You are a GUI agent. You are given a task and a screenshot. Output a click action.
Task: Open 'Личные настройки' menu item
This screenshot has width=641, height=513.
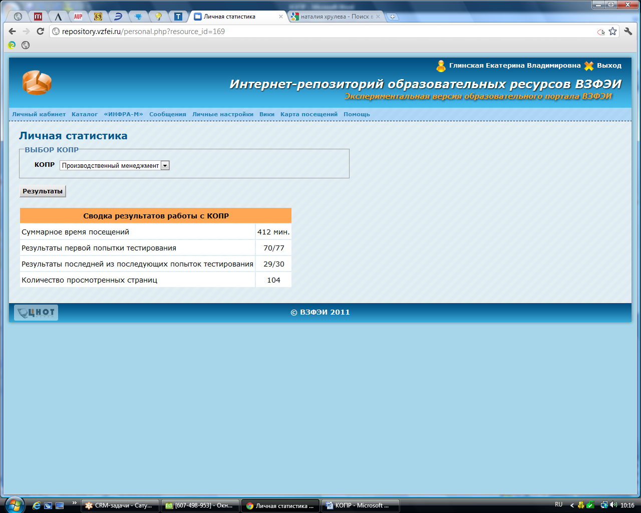click(223, 114)
